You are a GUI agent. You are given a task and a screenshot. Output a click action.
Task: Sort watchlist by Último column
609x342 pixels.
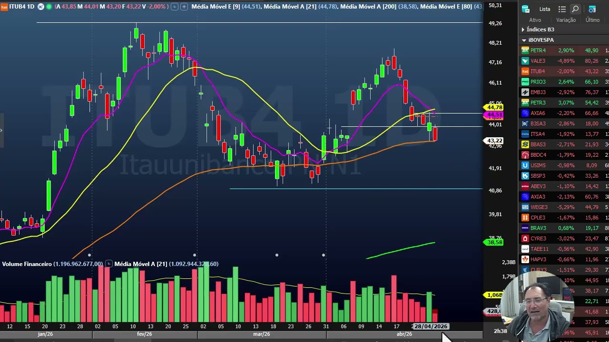coord(592,20)
